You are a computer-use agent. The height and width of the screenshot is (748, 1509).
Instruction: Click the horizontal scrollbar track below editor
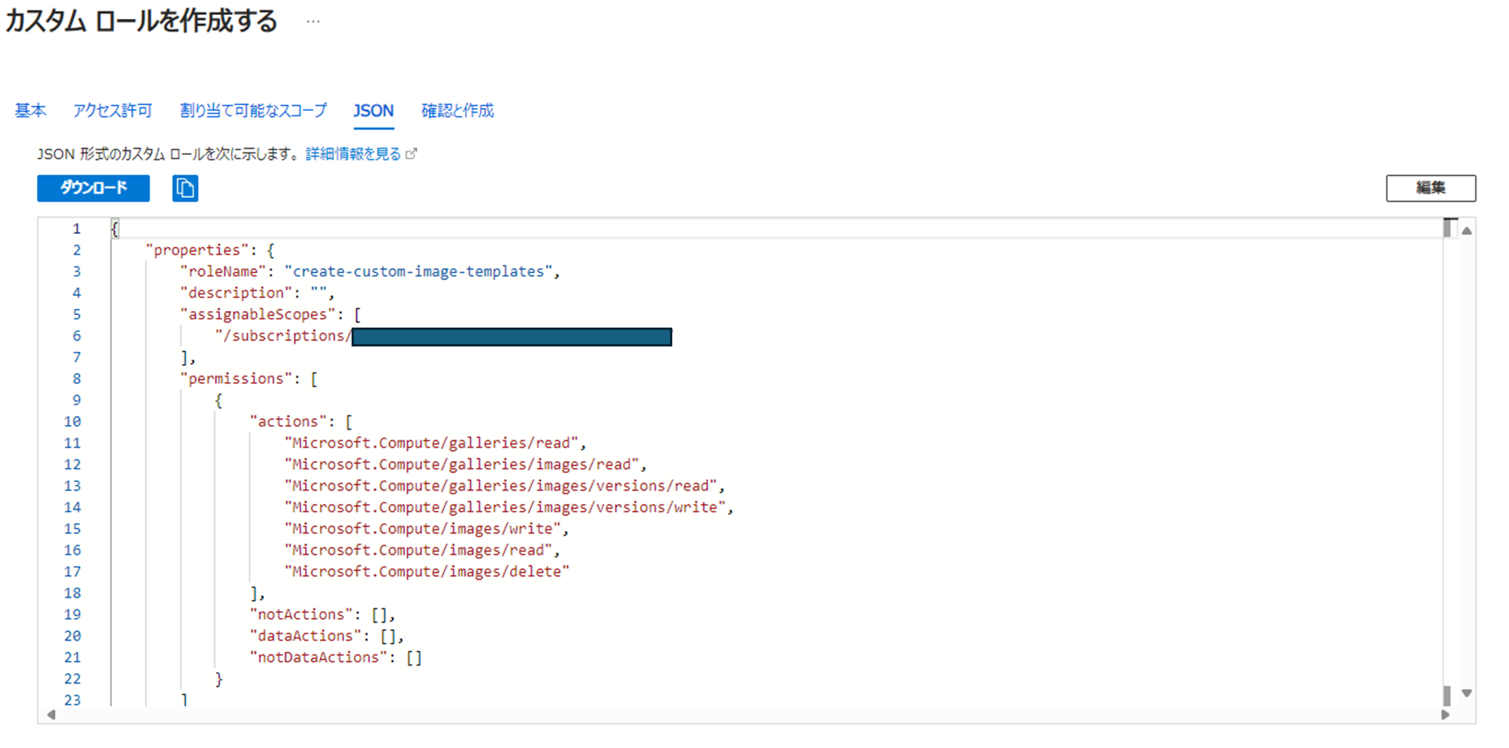click(747, 714)
